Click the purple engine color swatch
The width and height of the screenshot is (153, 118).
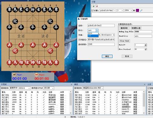tap(137, 11)
